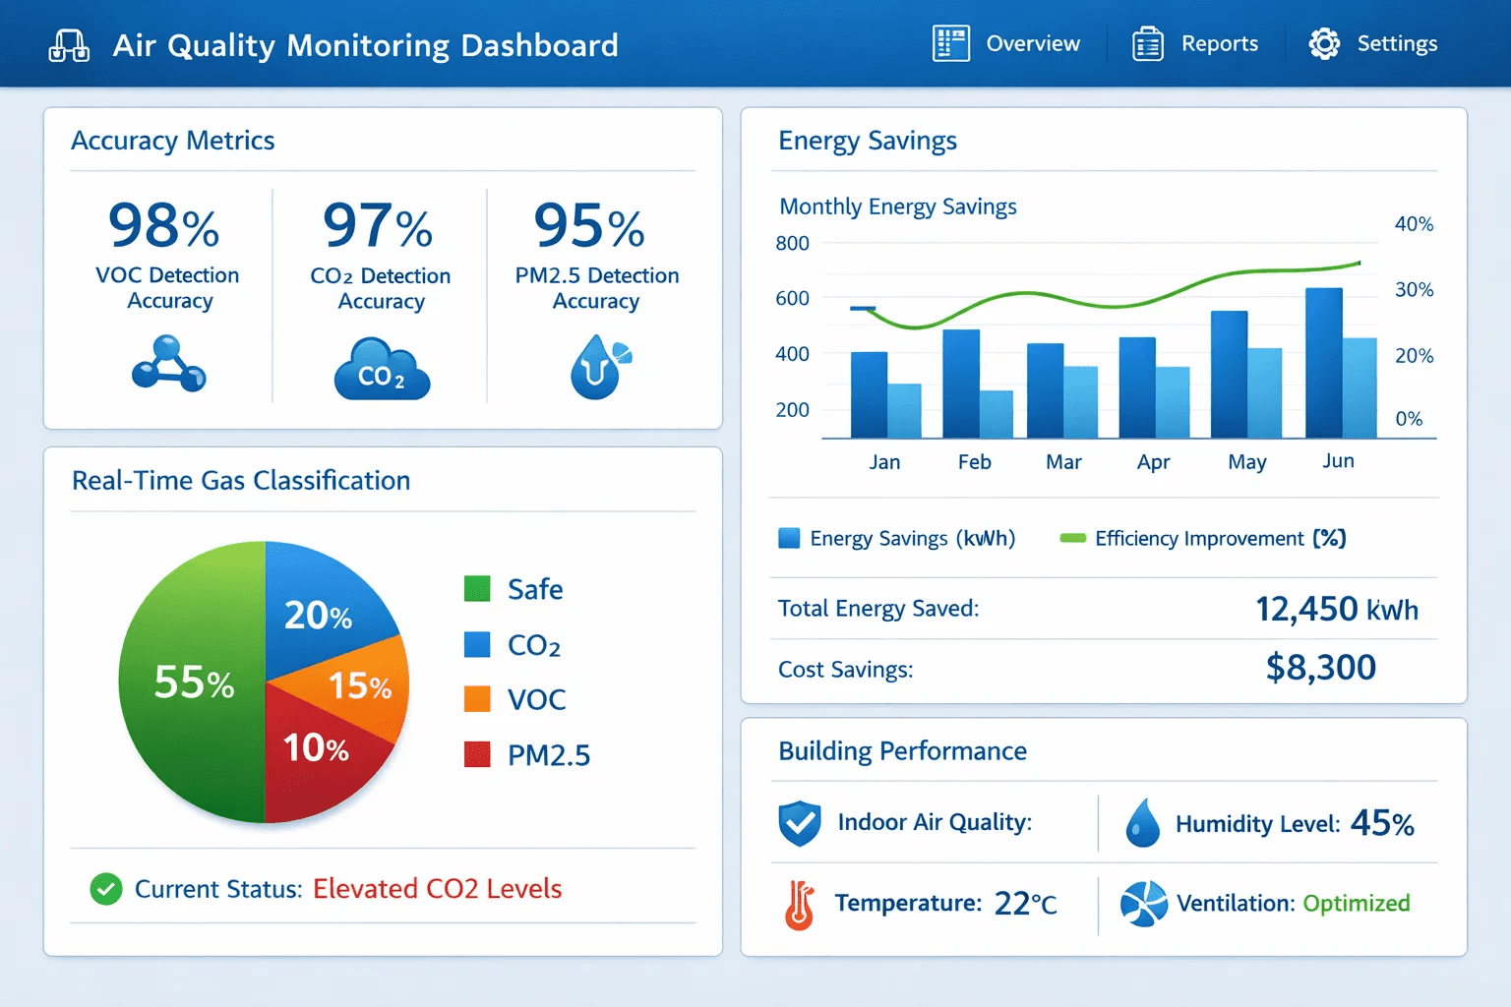Screen dimensions: 1511x1007
Task: Click the CO2 cloud icon
Action: [x=382, y=369]
